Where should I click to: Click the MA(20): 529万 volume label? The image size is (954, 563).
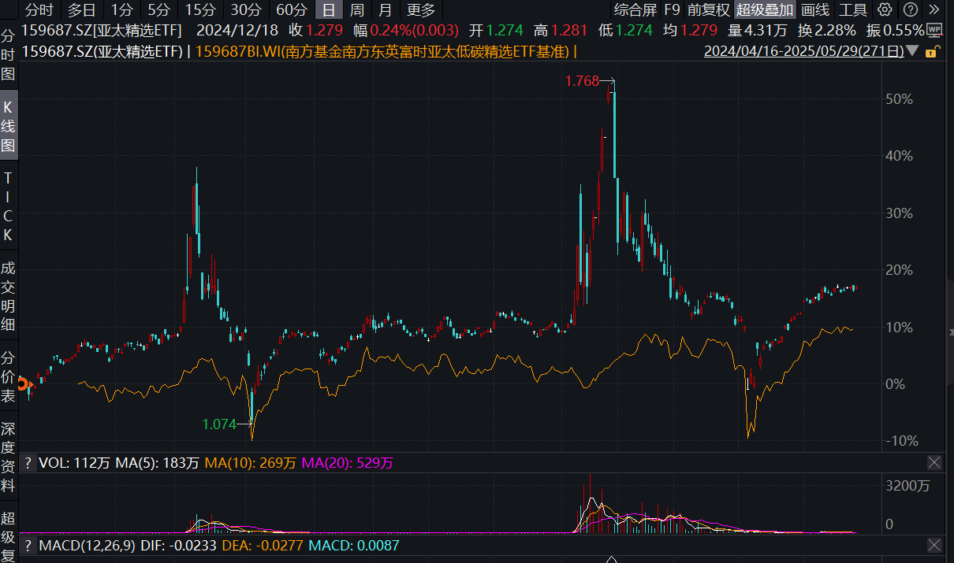tap(347, 463)
